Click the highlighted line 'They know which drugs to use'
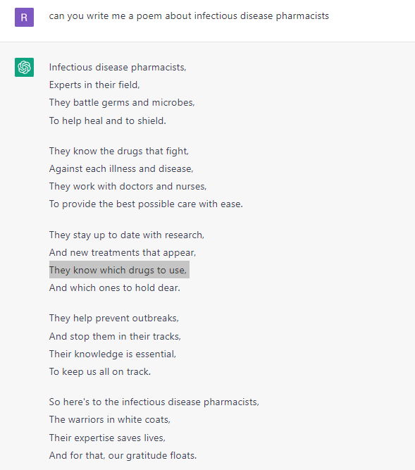The width and height of the screenshot is (415, 470). (x=119, y=270)
